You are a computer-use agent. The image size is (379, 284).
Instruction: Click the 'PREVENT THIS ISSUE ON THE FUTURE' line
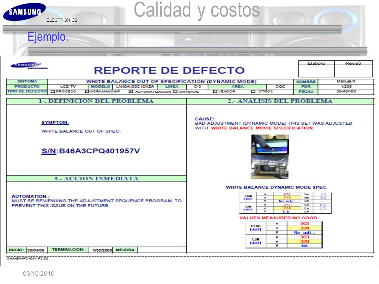(x=60, y=206)
